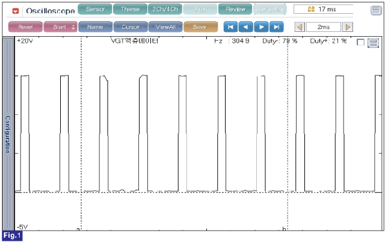Step forward one waveform frame
Screen dimensions: 385x242
261,27
